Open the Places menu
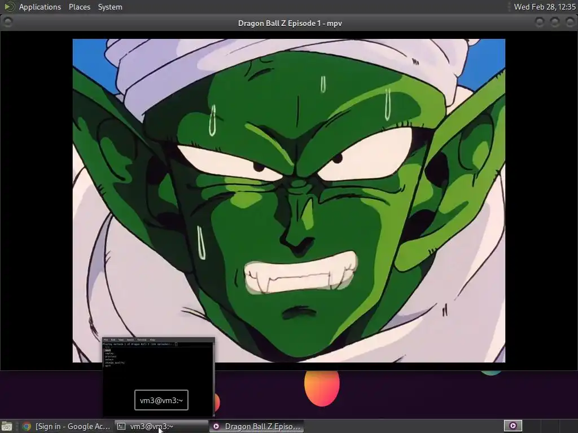Screen dimensions: 578x433 pyautogui.click(x=79, y=7)
